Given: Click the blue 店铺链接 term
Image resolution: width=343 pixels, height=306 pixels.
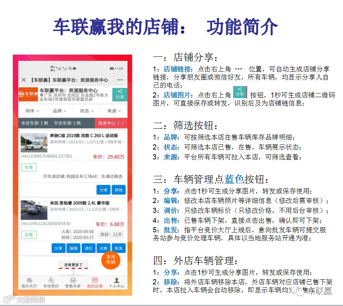Looking at the screenshot, I should click(177, 69).
